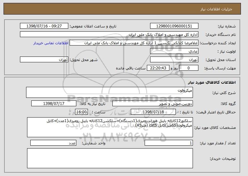The image size is (248, 176).
Task: Click the goods specifications text area
Action: [110, 127]
